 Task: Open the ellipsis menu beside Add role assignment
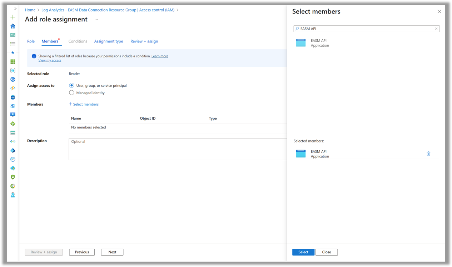click(96, 20)
